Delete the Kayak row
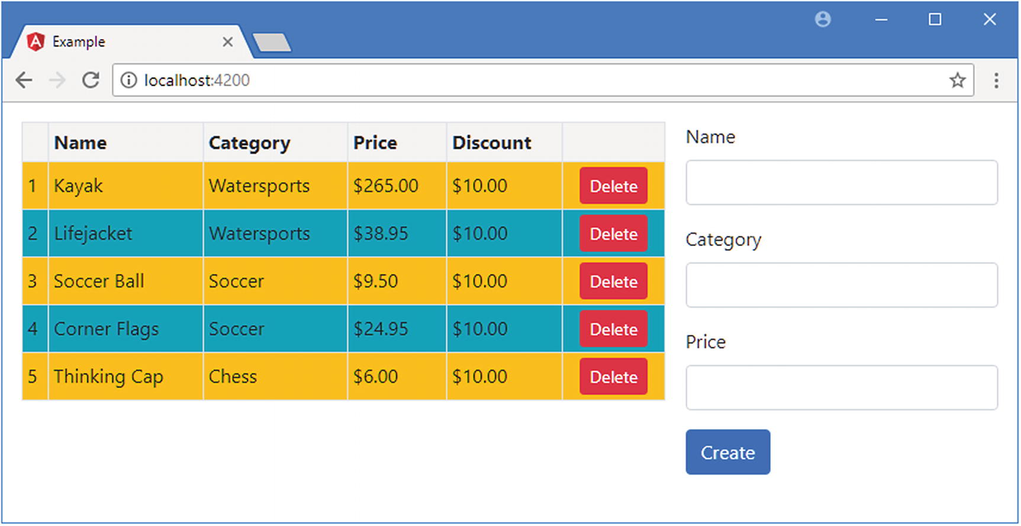Viewport: 1021px width, 526px height. tap(613, 186)
